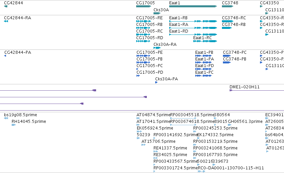Choose transcript CG17005-RD

coord(150,38)
